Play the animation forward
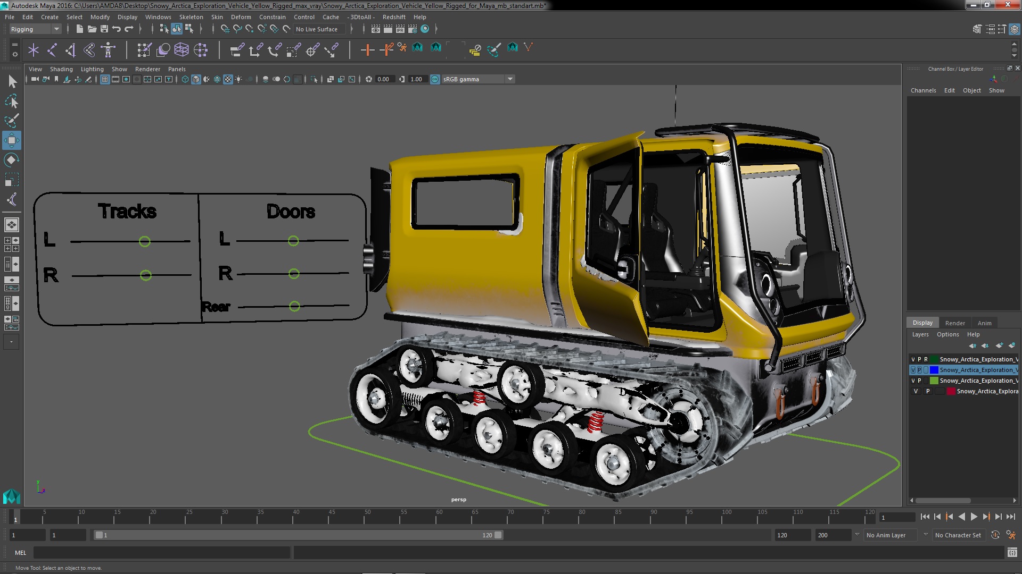The image size is (1022, 574). pos(974,517)
